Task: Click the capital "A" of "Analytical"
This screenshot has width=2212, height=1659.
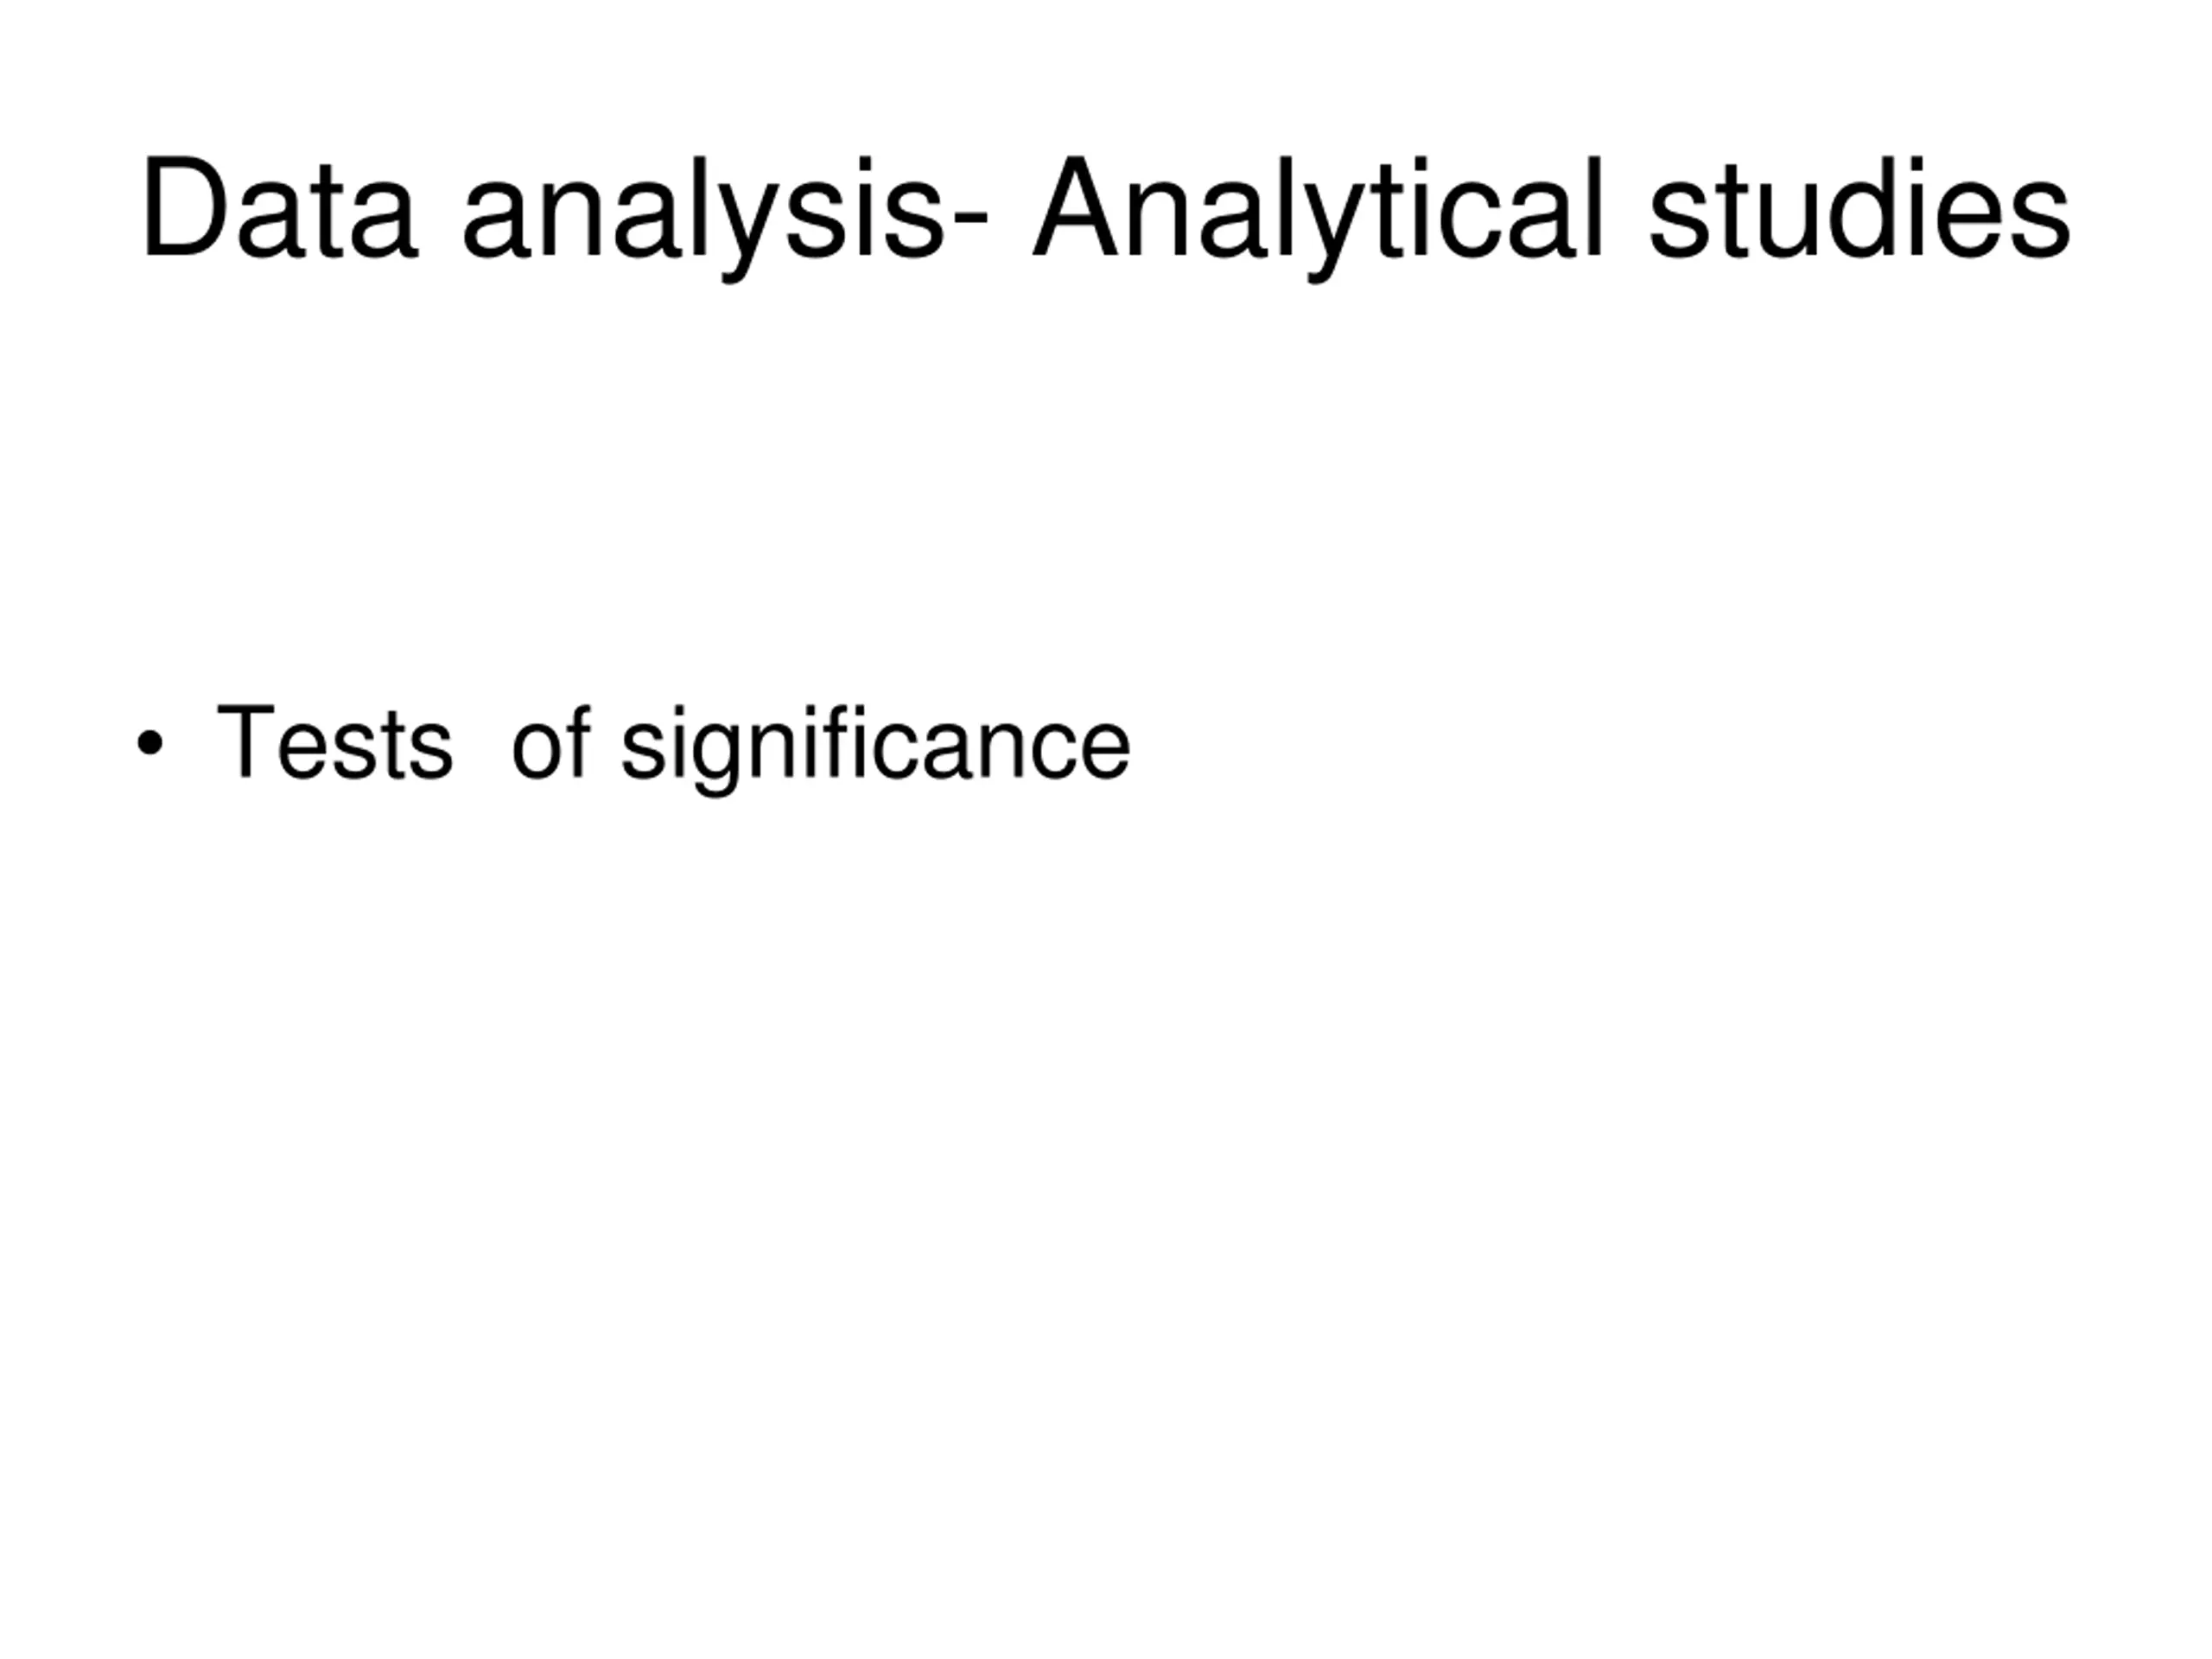Action: coord(1075,208)
